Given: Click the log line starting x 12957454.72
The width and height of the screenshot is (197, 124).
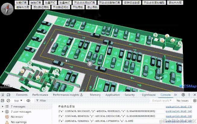Looking at the screenshot, I should (x=95, y=121).
